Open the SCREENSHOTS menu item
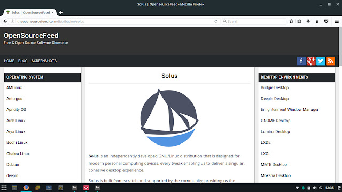The image size is (342, 192). [44, 61]
